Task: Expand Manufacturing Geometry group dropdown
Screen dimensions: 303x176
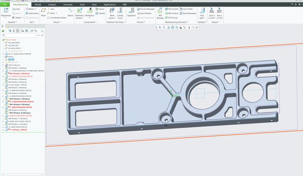Action: coord(176,22)
